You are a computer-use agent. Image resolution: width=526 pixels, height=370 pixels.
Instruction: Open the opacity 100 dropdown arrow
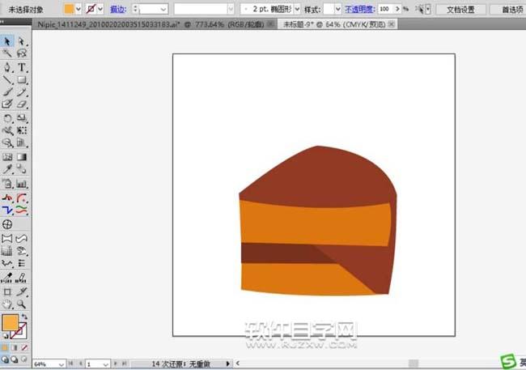[x=395, y=8]
